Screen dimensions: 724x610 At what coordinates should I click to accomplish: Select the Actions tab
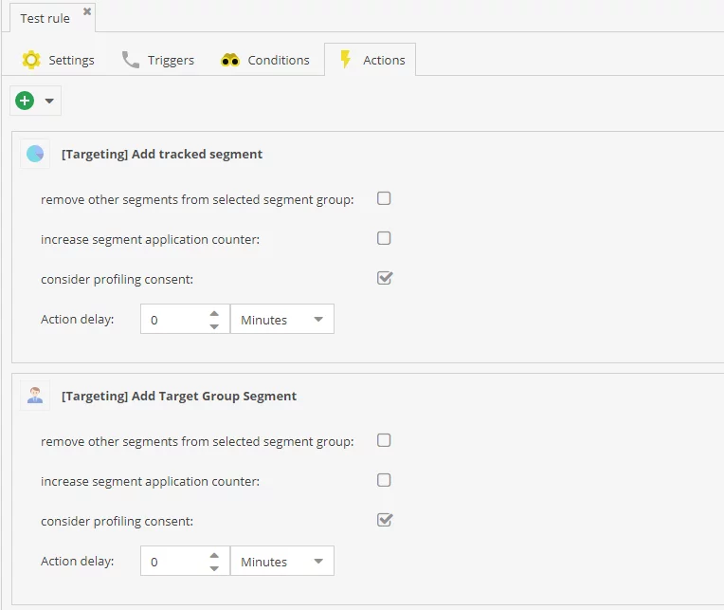click(371, 60)
